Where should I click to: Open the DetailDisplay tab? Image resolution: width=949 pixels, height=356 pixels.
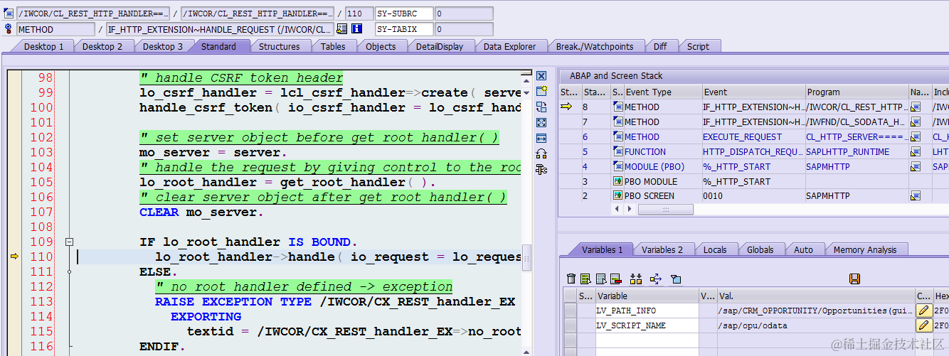(440, 46)
